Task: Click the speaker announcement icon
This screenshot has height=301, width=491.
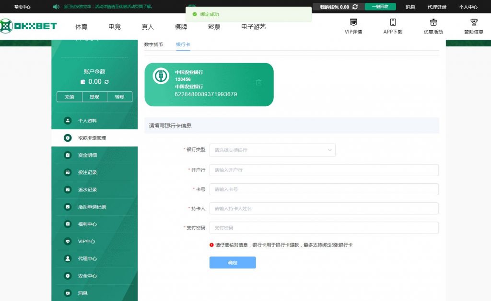Action: pos(56,7)
